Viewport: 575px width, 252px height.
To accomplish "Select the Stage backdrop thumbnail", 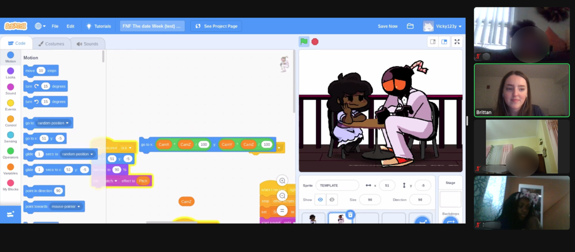I will click(x=450, y=199).
